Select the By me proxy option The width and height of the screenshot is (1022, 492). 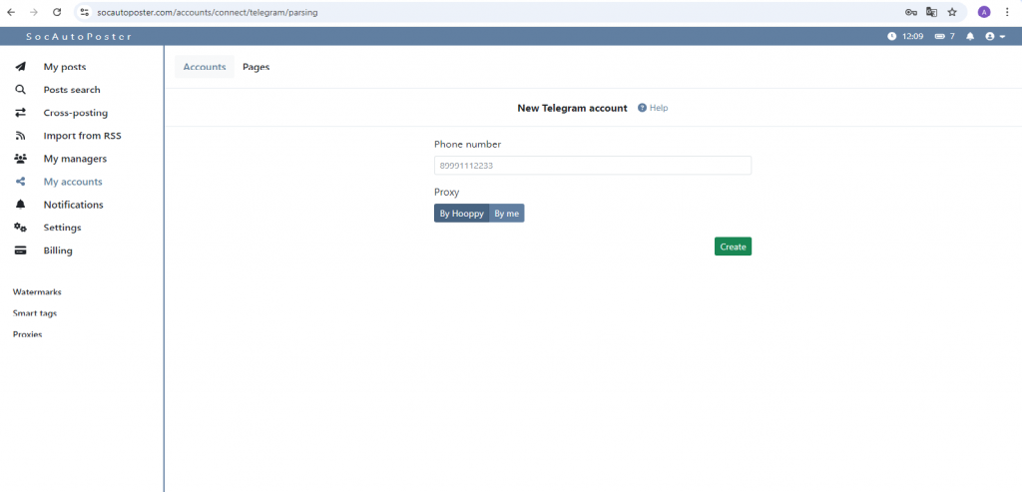point(506,214)
